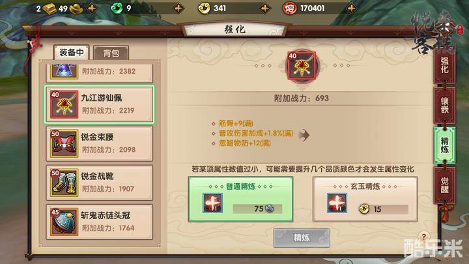Switch to the 装备中 tab

(x=72, y=52)
